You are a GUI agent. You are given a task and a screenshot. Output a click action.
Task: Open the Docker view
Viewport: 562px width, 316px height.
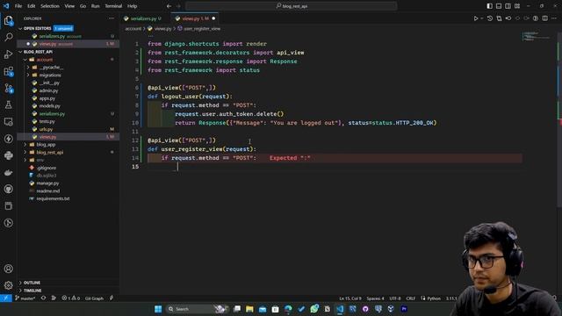(x=9, y=172)
